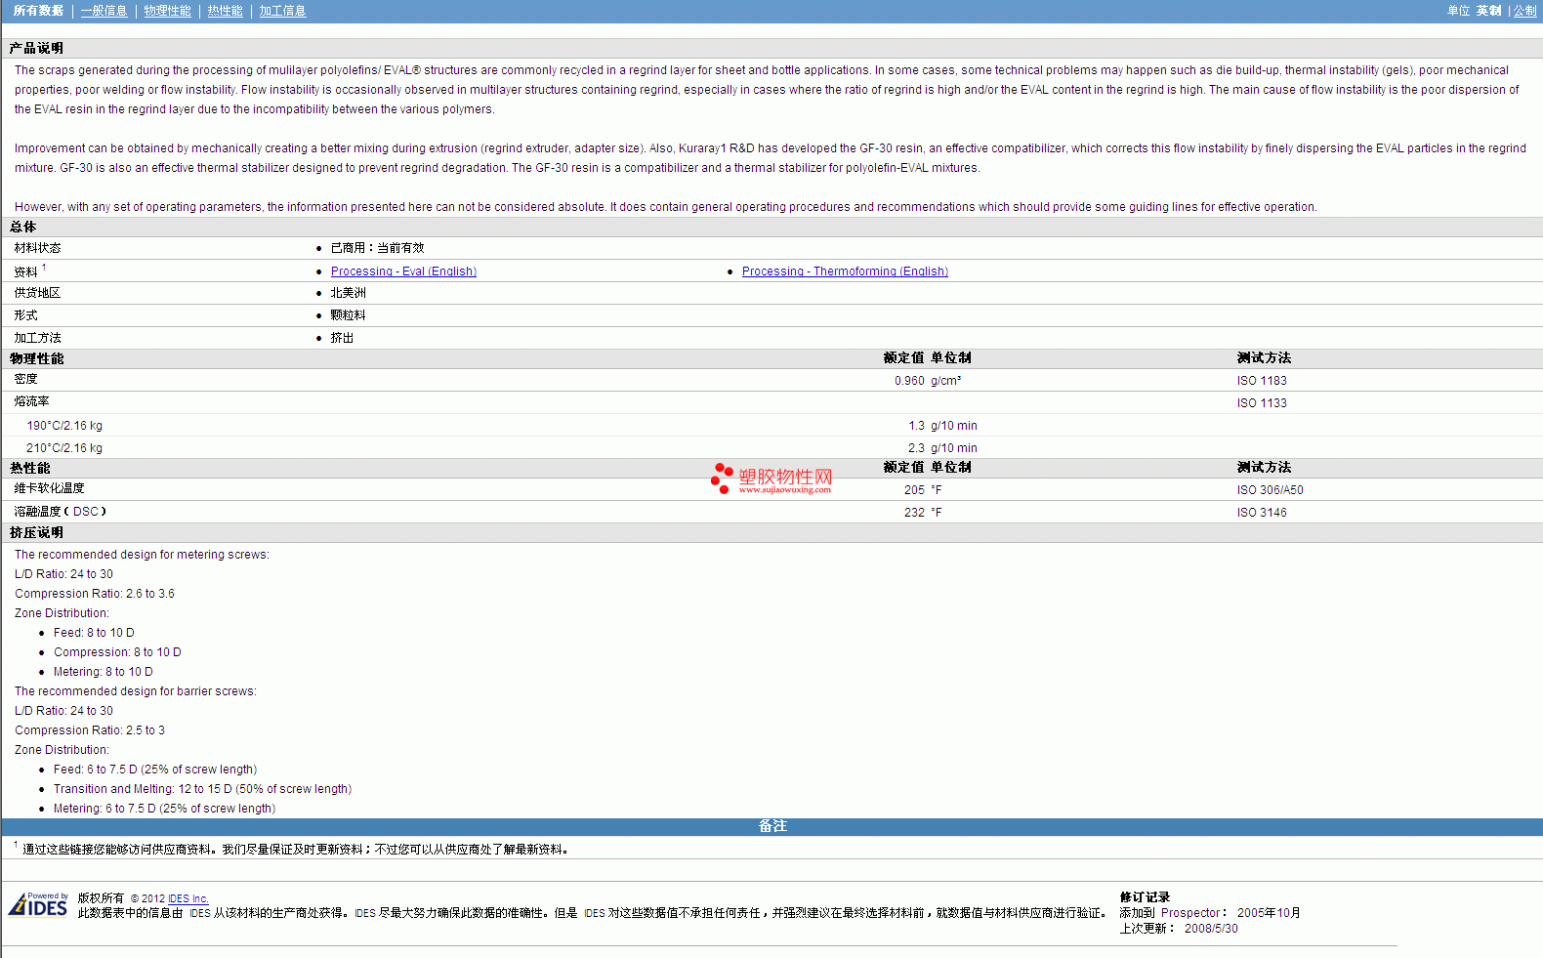Open the 所有数据 tab
This screenshot has width=1543, height=958.
pos(38,11)
